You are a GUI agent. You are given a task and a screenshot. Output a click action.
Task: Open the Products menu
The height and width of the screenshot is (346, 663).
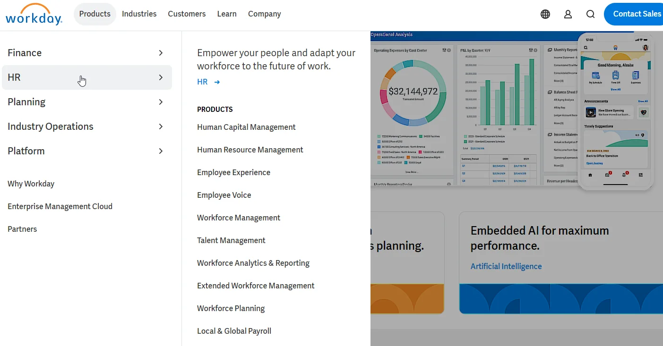95,14
